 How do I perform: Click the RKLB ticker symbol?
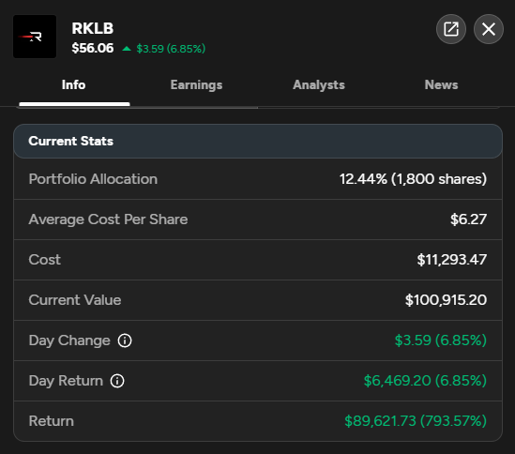coord(93,28)
